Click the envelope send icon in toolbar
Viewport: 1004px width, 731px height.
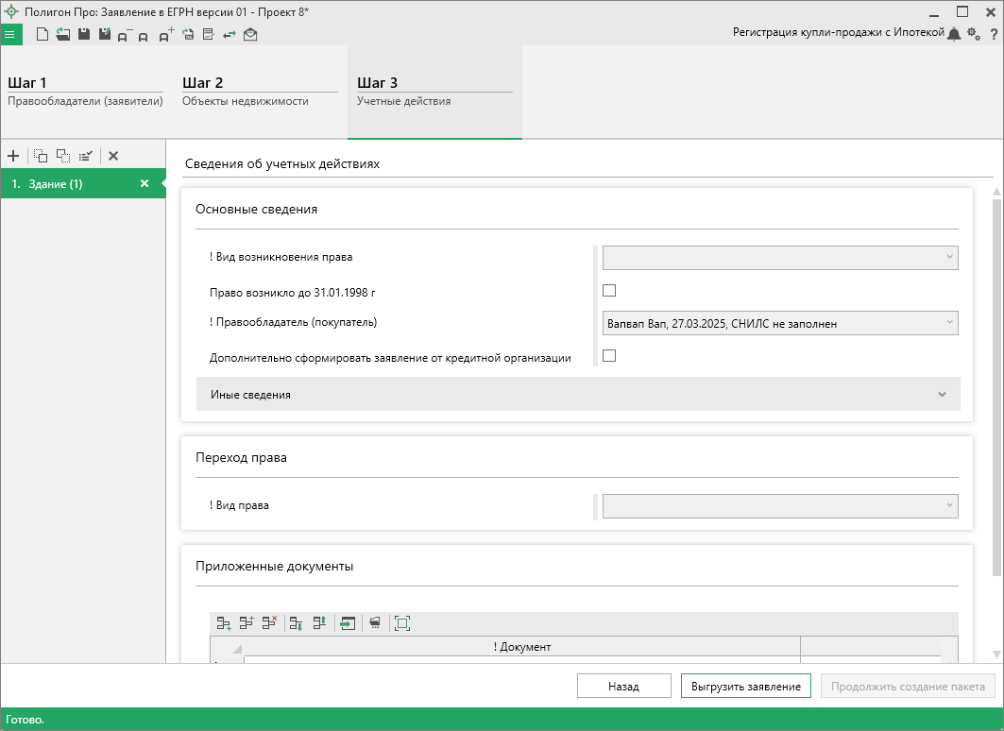point(250,35)
